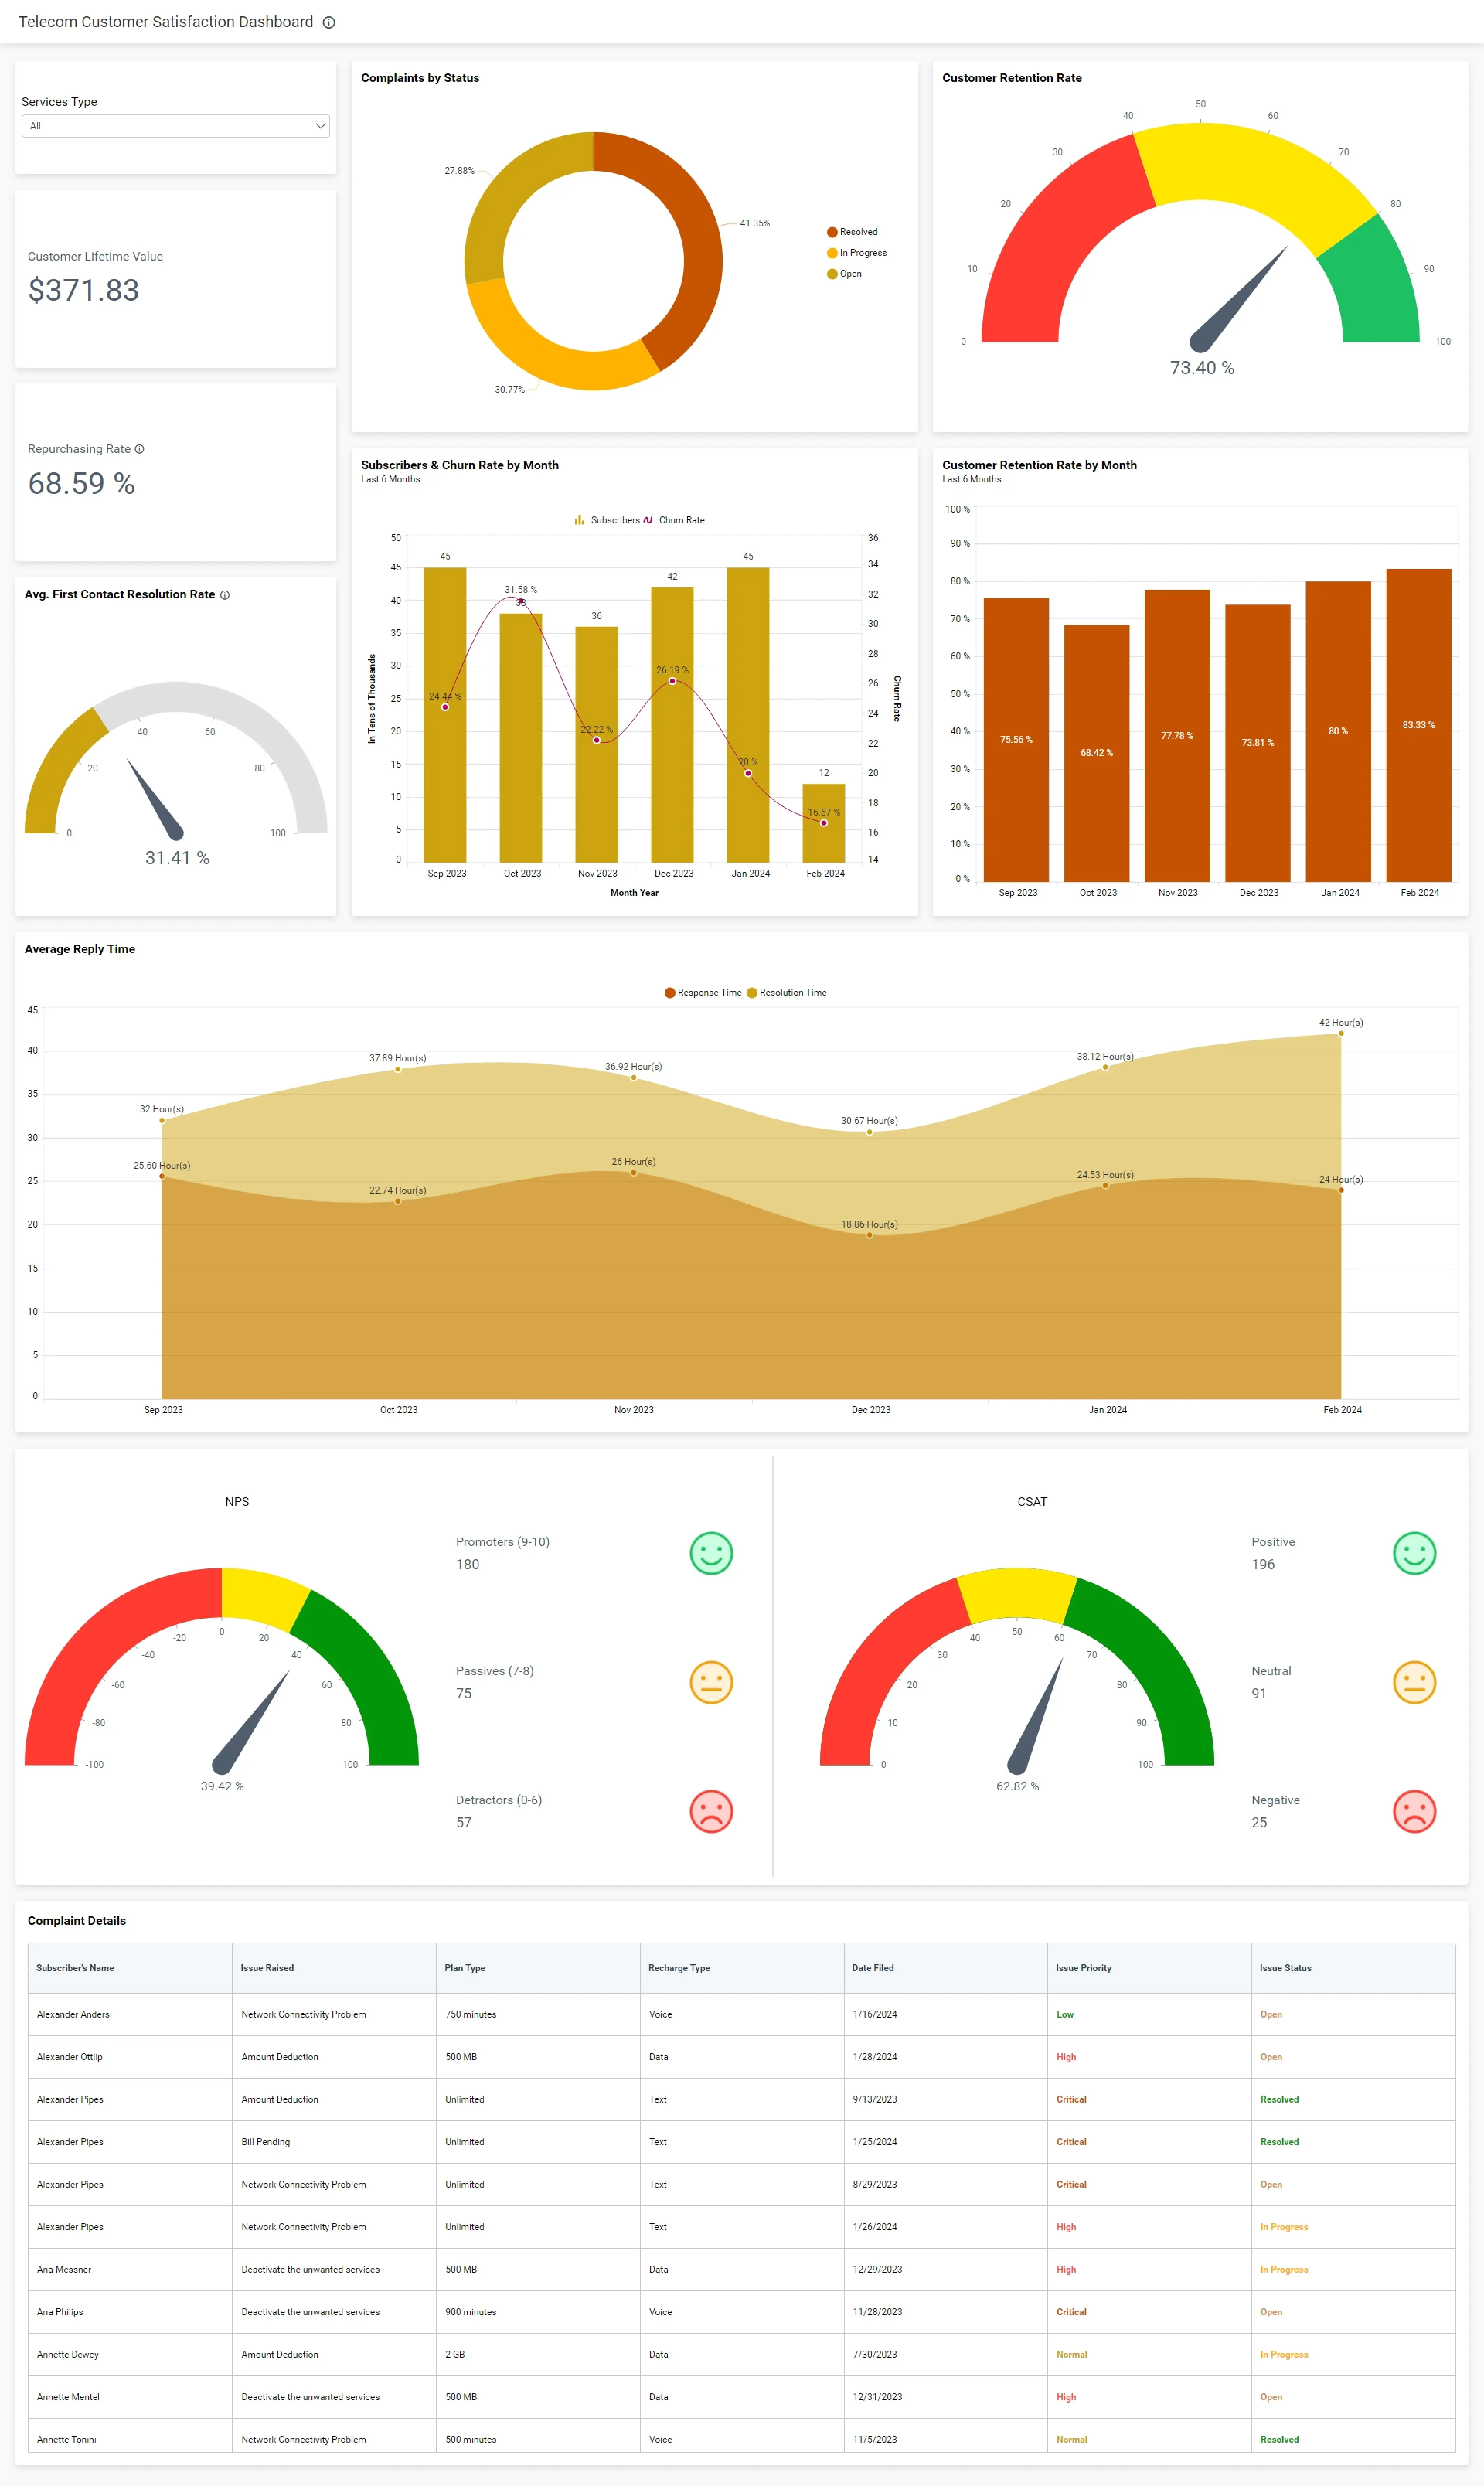Click the First Contact Resolution info icon
The height and width of the screenshot is (2486, 1484).
pyautogui.click(x=225, y=595)
